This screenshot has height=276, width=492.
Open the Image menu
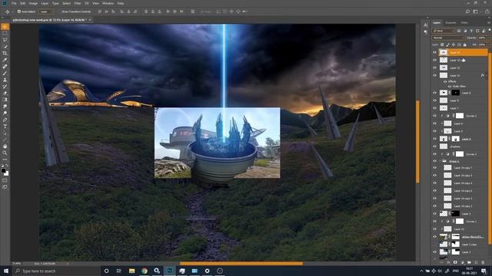33,3
